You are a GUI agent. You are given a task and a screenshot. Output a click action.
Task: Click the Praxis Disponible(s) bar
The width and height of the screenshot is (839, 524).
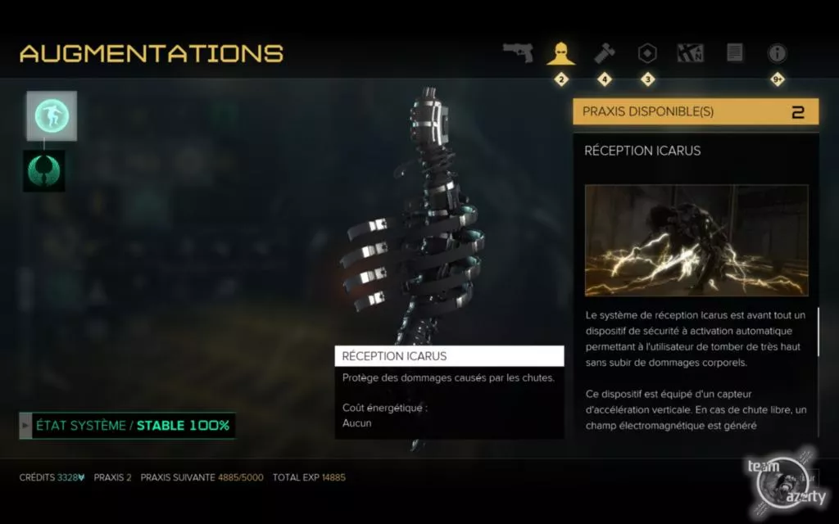coord(696,111)
